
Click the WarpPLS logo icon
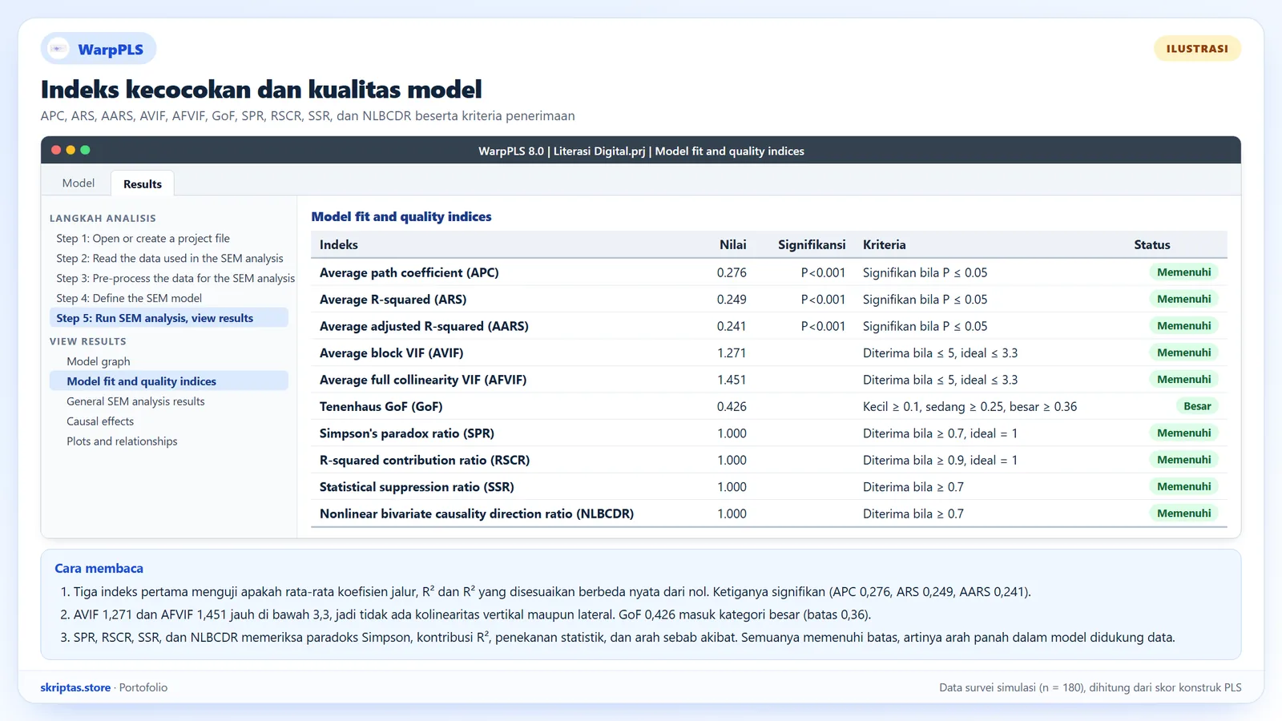[x=58, y=49]
